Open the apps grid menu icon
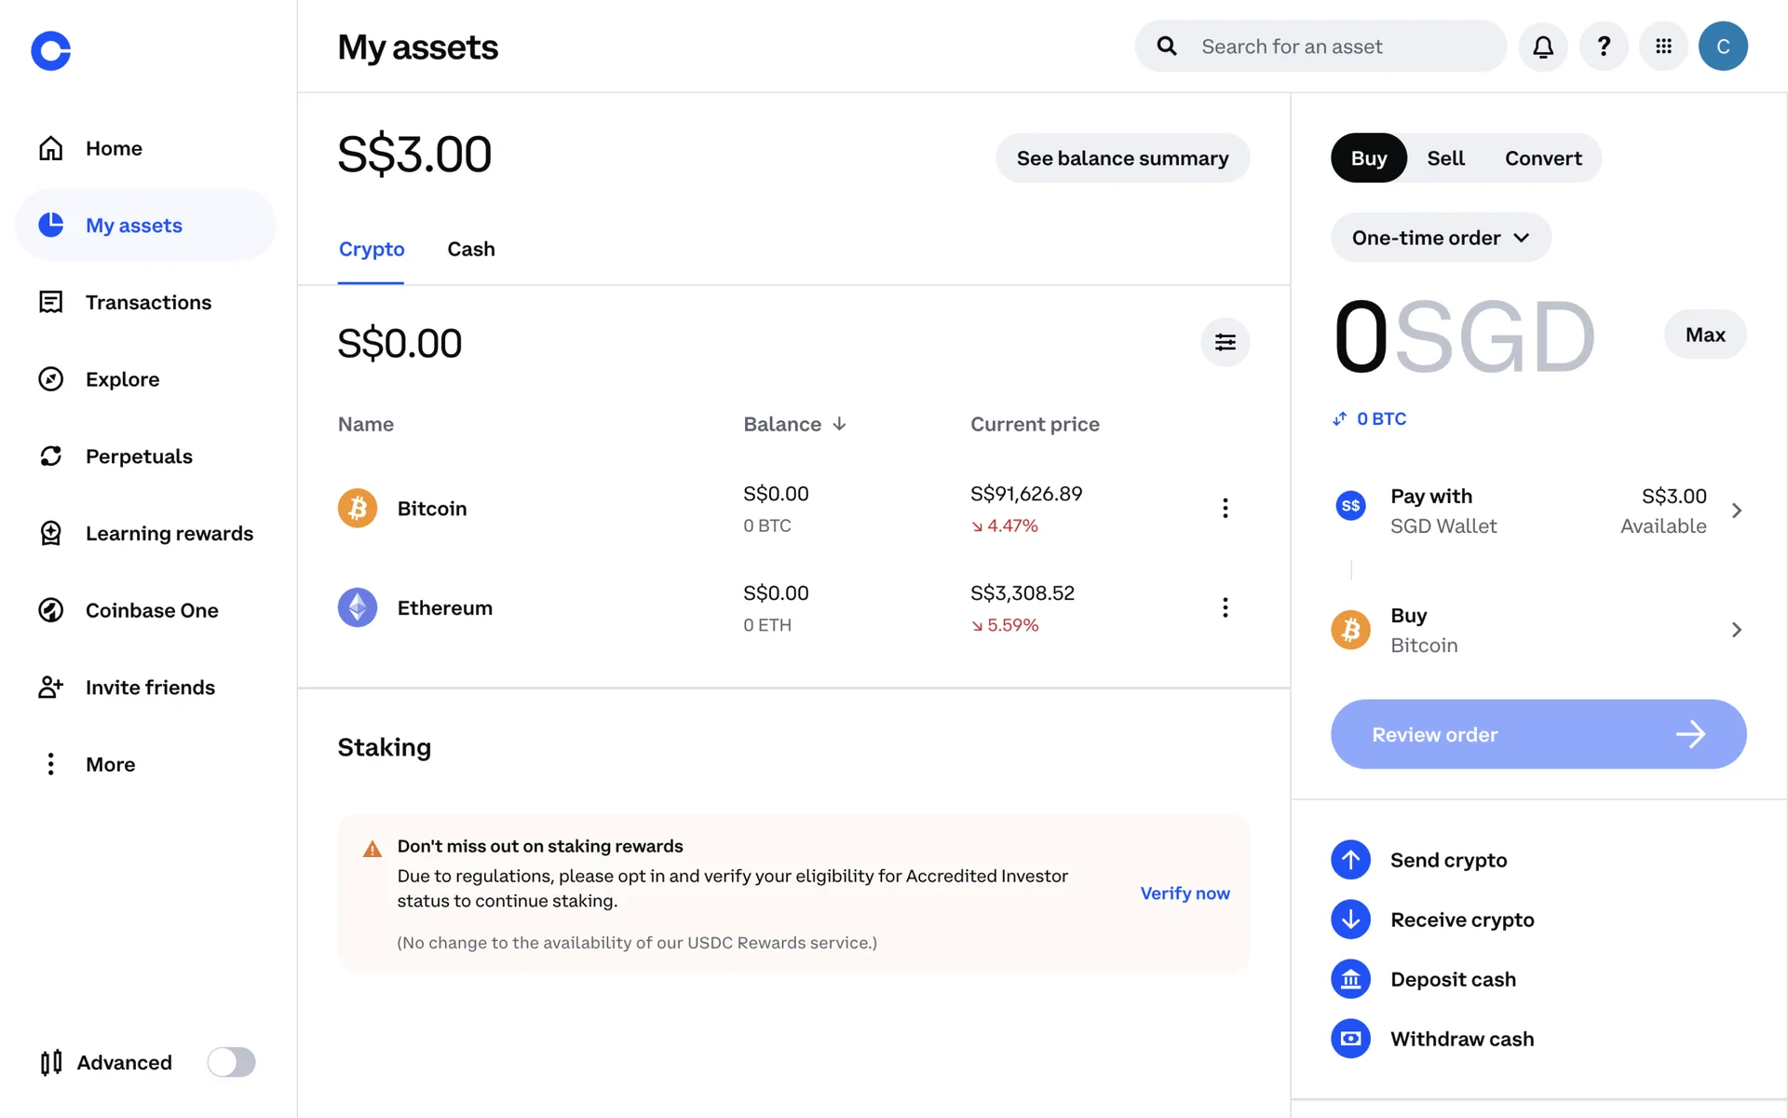 click(x=1663, y=47)
